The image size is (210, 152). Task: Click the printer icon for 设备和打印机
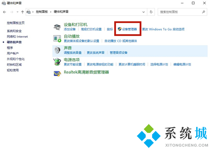pyautogui.click(x=57, y=27)
